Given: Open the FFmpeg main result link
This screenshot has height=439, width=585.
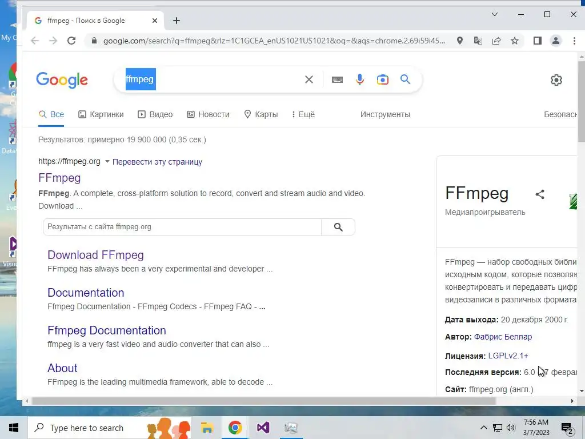Looking at the screenshot, I should [x=59, y=178].
